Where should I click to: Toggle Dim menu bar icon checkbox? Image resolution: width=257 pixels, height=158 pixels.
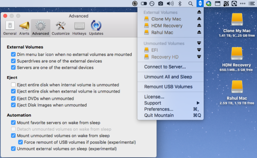[x=14, y=55]
